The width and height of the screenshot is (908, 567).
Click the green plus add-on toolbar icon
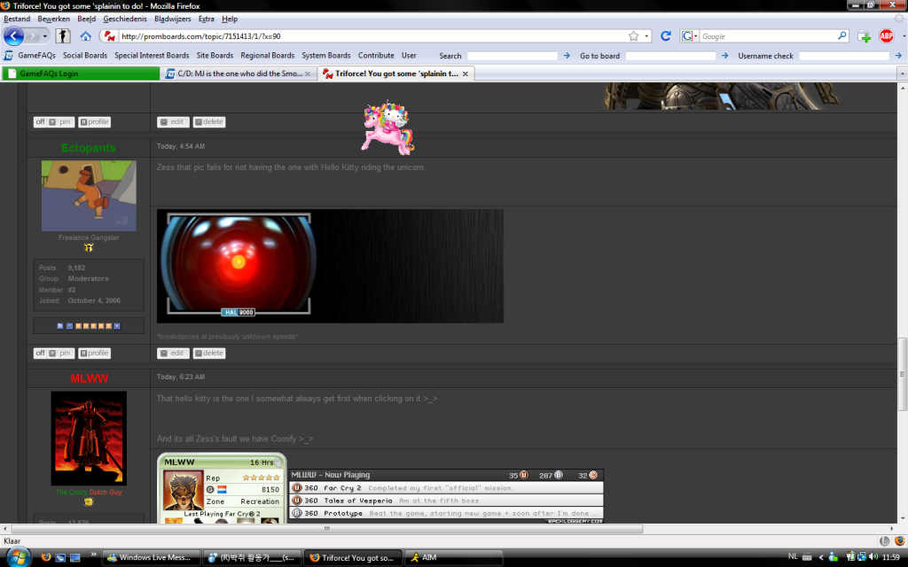(x=864, y=36)
